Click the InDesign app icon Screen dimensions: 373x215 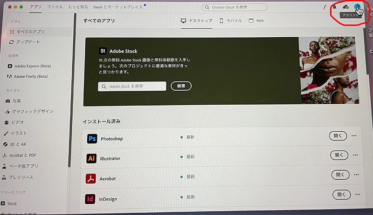(90, 199)
